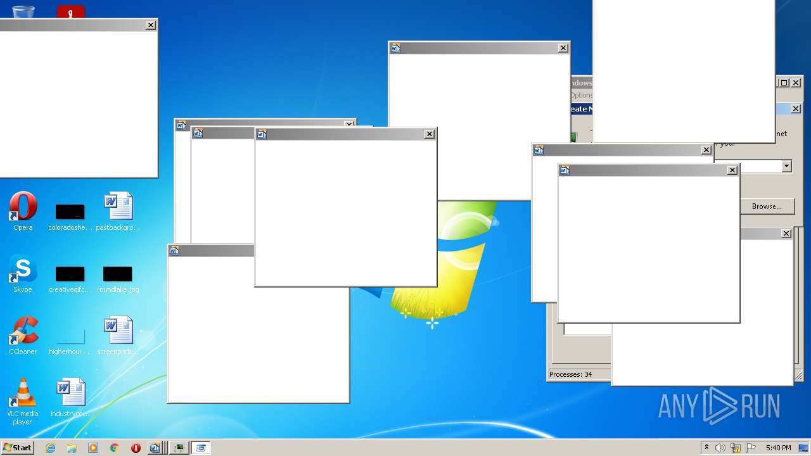Open the Options menu in Task Manager

pos(581,95)
